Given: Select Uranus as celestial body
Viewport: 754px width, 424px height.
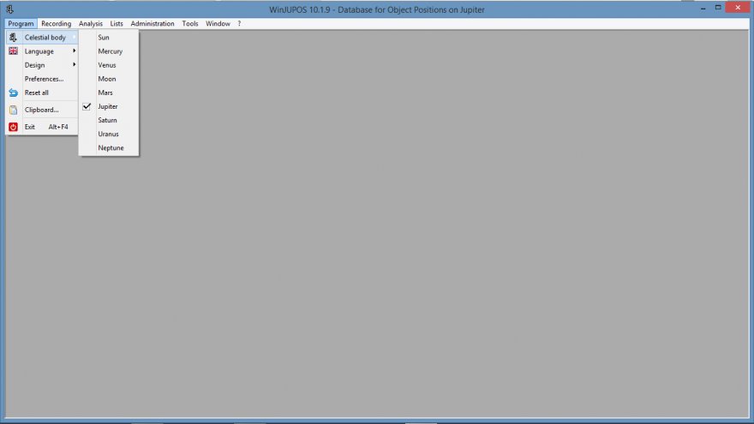Looking at the screenshot, I should [109, 134].
